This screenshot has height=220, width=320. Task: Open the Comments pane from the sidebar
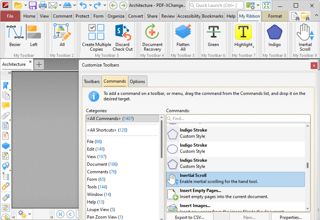6,106
